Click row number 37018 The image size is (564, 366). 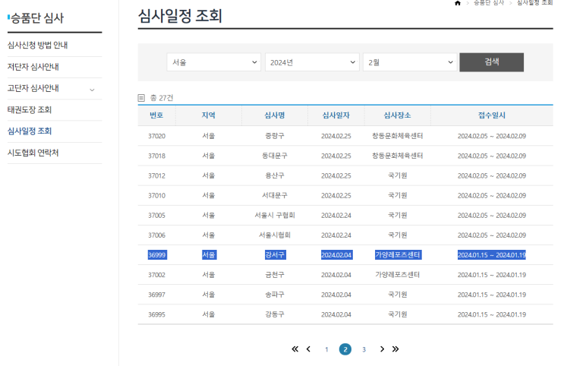click(157, 156)
